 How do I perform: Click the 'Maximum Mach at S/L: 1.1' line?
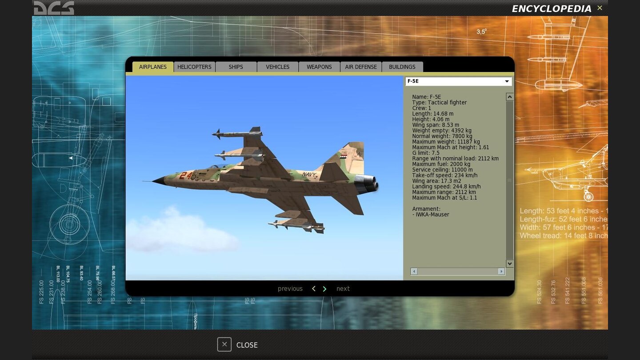click(x=444, y=198)
